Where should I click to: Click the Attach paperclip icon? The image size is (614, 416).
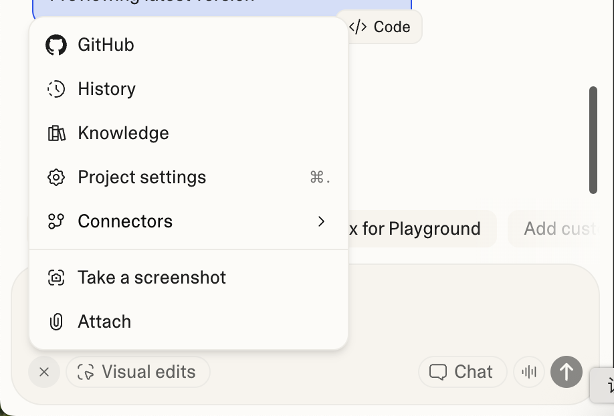pyautogui.click(x=56, y=322)
